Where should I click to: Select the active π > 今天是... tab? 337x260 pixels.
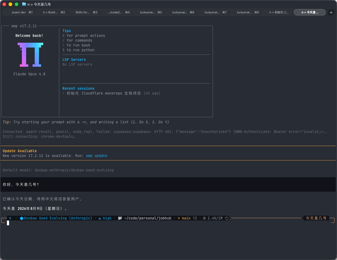tap(310, 12)
